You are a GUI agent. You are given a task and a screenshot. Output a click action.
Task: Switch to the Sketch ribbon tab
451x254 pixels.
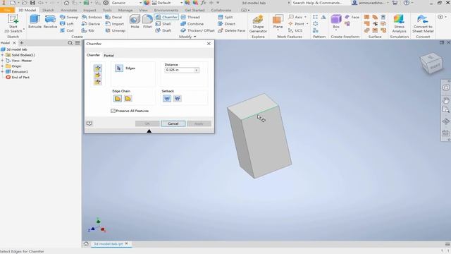[x=48, y=10]
